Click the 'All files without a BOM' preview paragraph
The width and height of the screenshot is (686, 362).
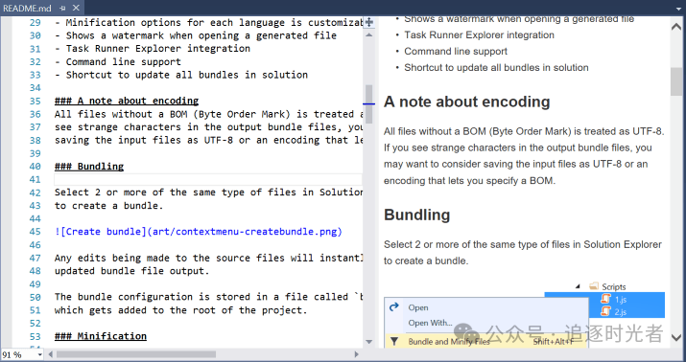[524, 156]
